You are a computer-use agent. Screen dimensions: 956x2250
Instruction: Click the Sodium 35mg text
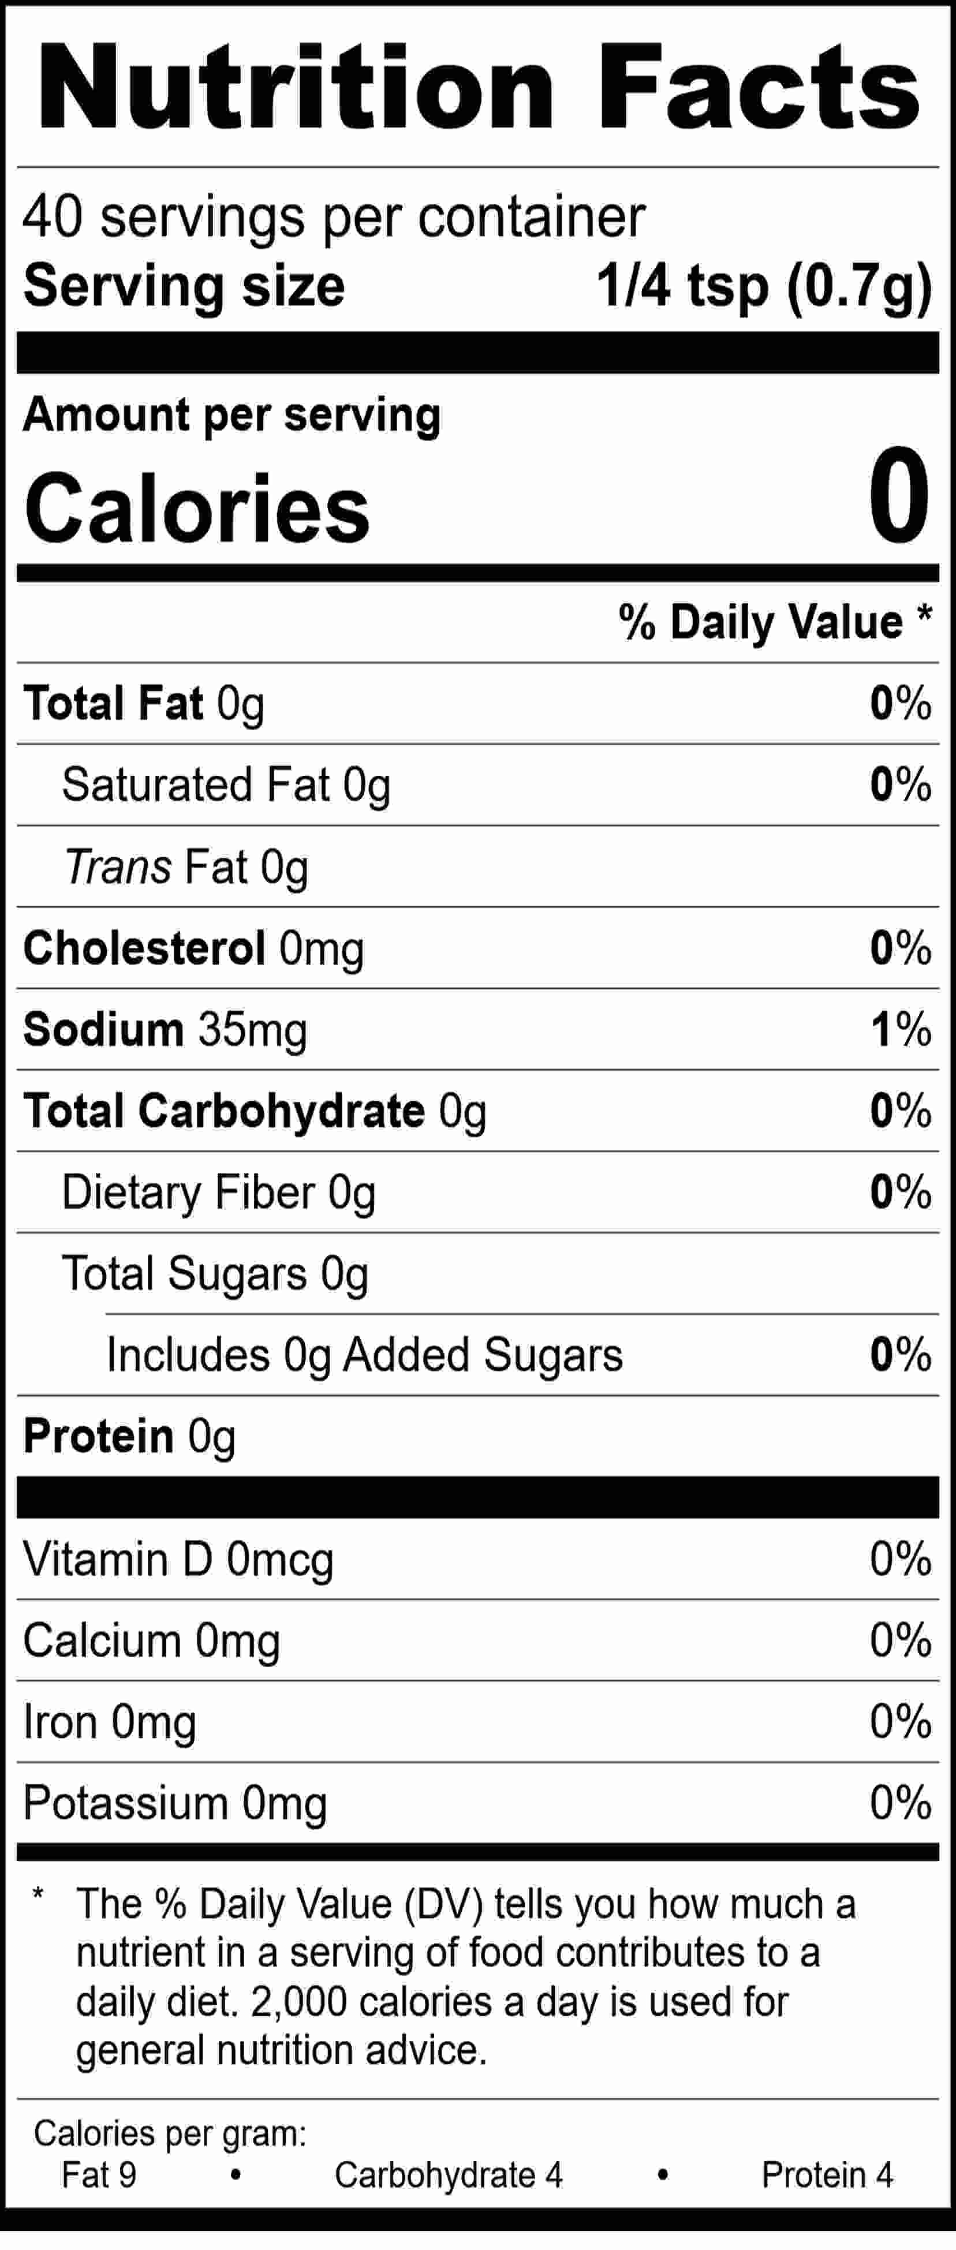165,1029
